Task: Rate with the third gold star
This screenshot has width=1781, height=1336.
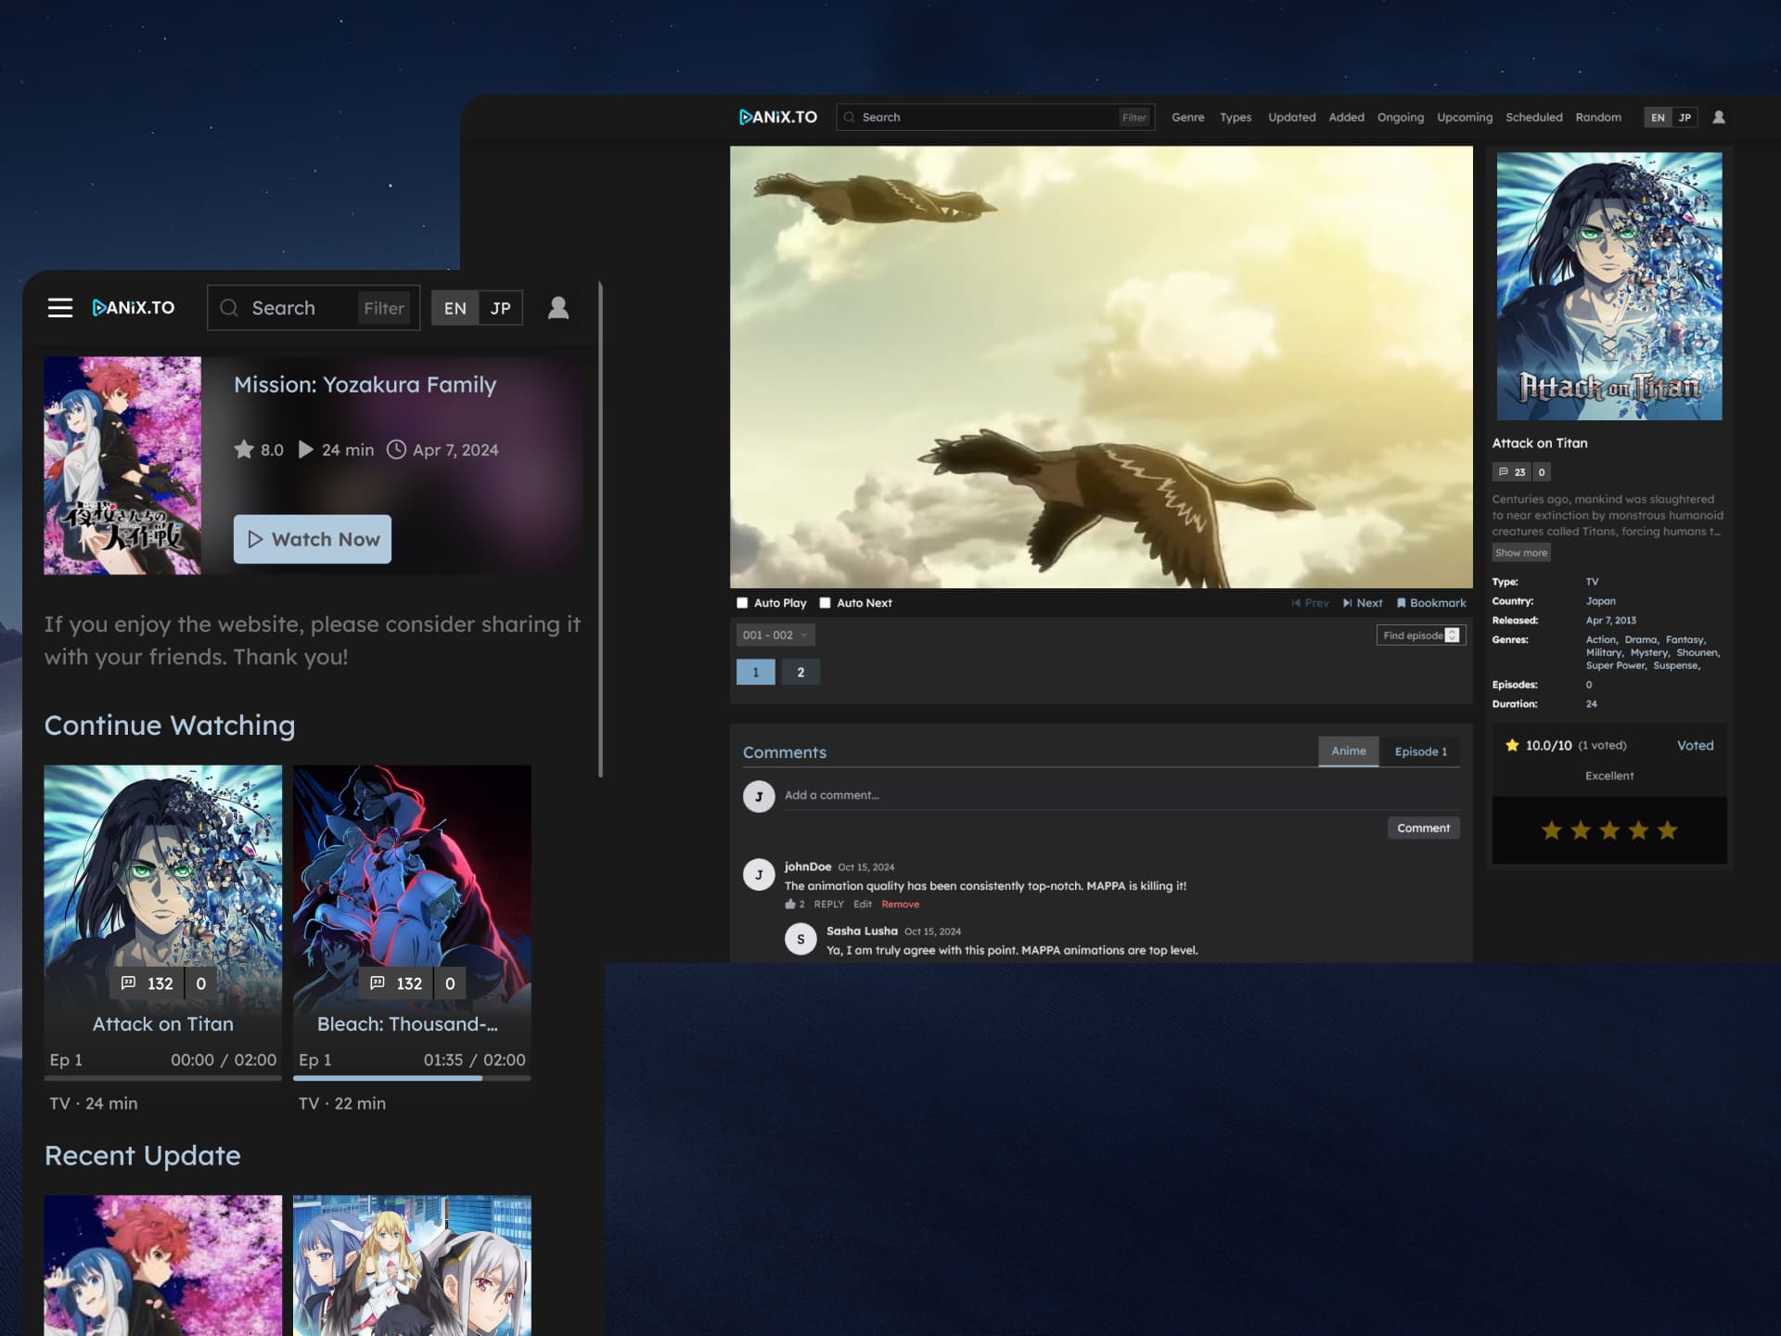Action: pyautogui.click(x=1609, y=830)
